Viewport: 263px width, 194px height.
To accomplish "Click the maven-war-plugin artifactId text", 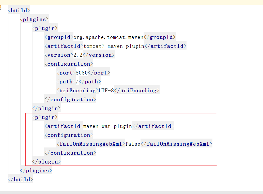I will (x=108, y=126).
